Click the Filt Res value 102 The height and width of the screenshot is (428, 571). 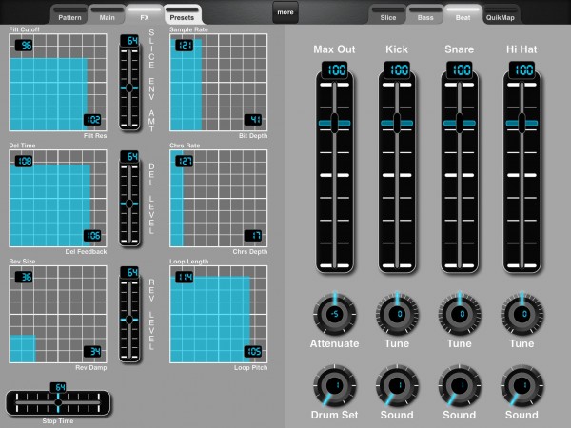tap(92, 120)
